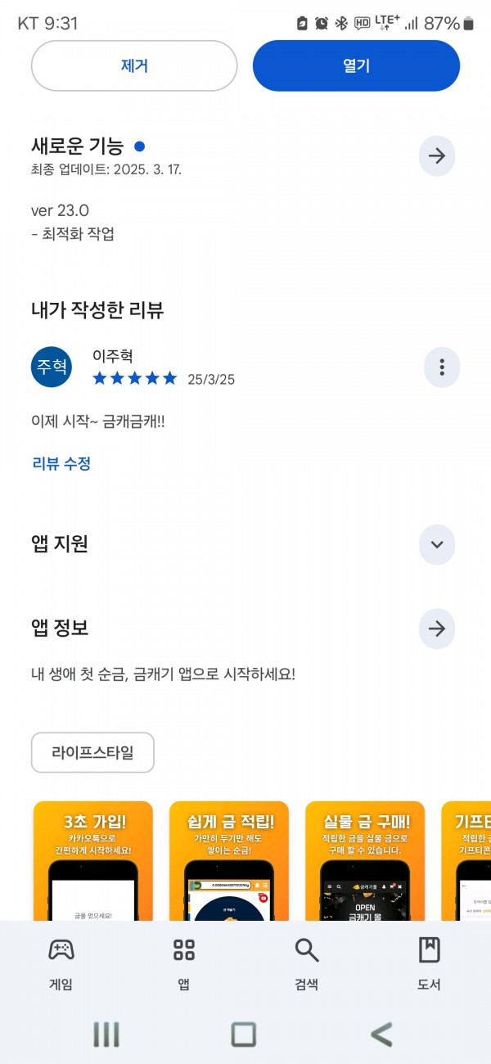The height and width of the screenshot is (1064, 491).
Task: Select the 라이프스타일 category chip
Action: [x=92, y=752]
